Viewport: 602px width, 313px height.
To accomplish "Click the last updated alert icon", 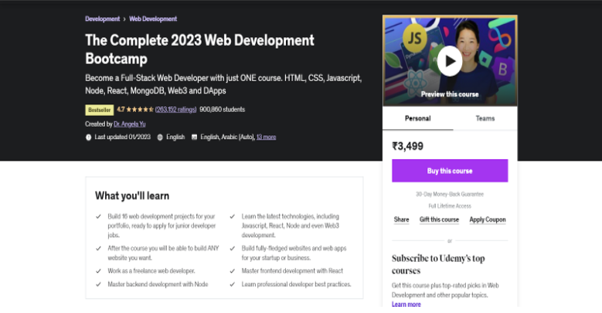I will (88, 137).
